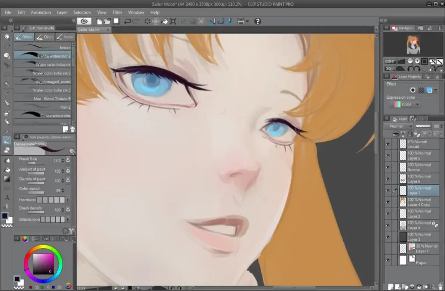Switch to India ink brush tab
Screen dimensions: 445x291
tap(65, 37)
